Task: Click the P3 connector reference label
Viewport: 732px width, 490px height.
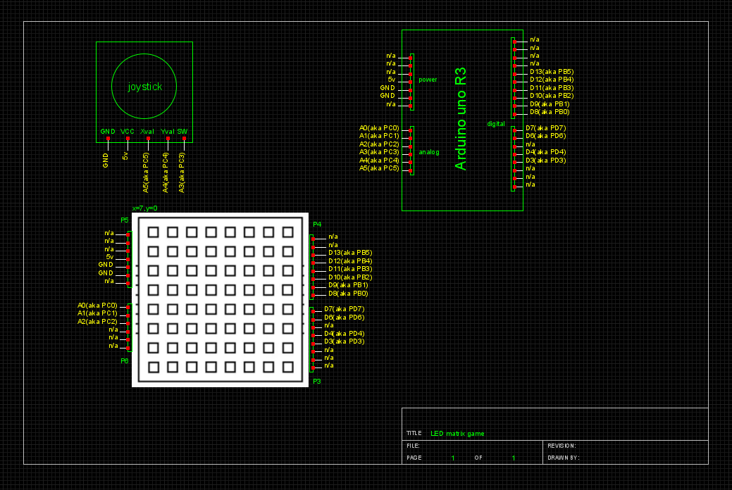Action: coord(317,381)
